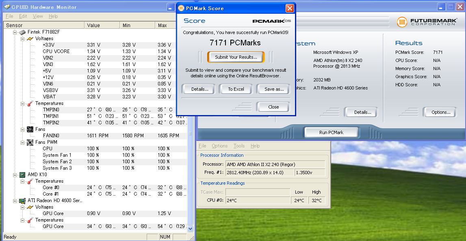Click the Voltages lightning icon under Fintek

[30, 38]
